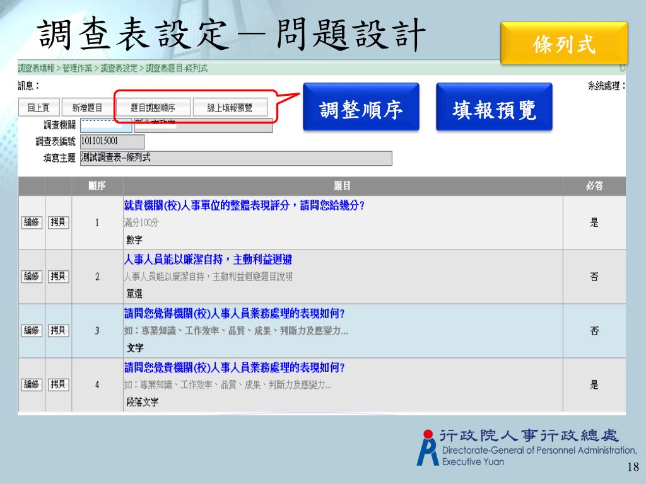Click 調查表題目-條列式 in the breadcrumb
Image resolution: width=646 pixels, height=484 pixels.
[177, 68]
